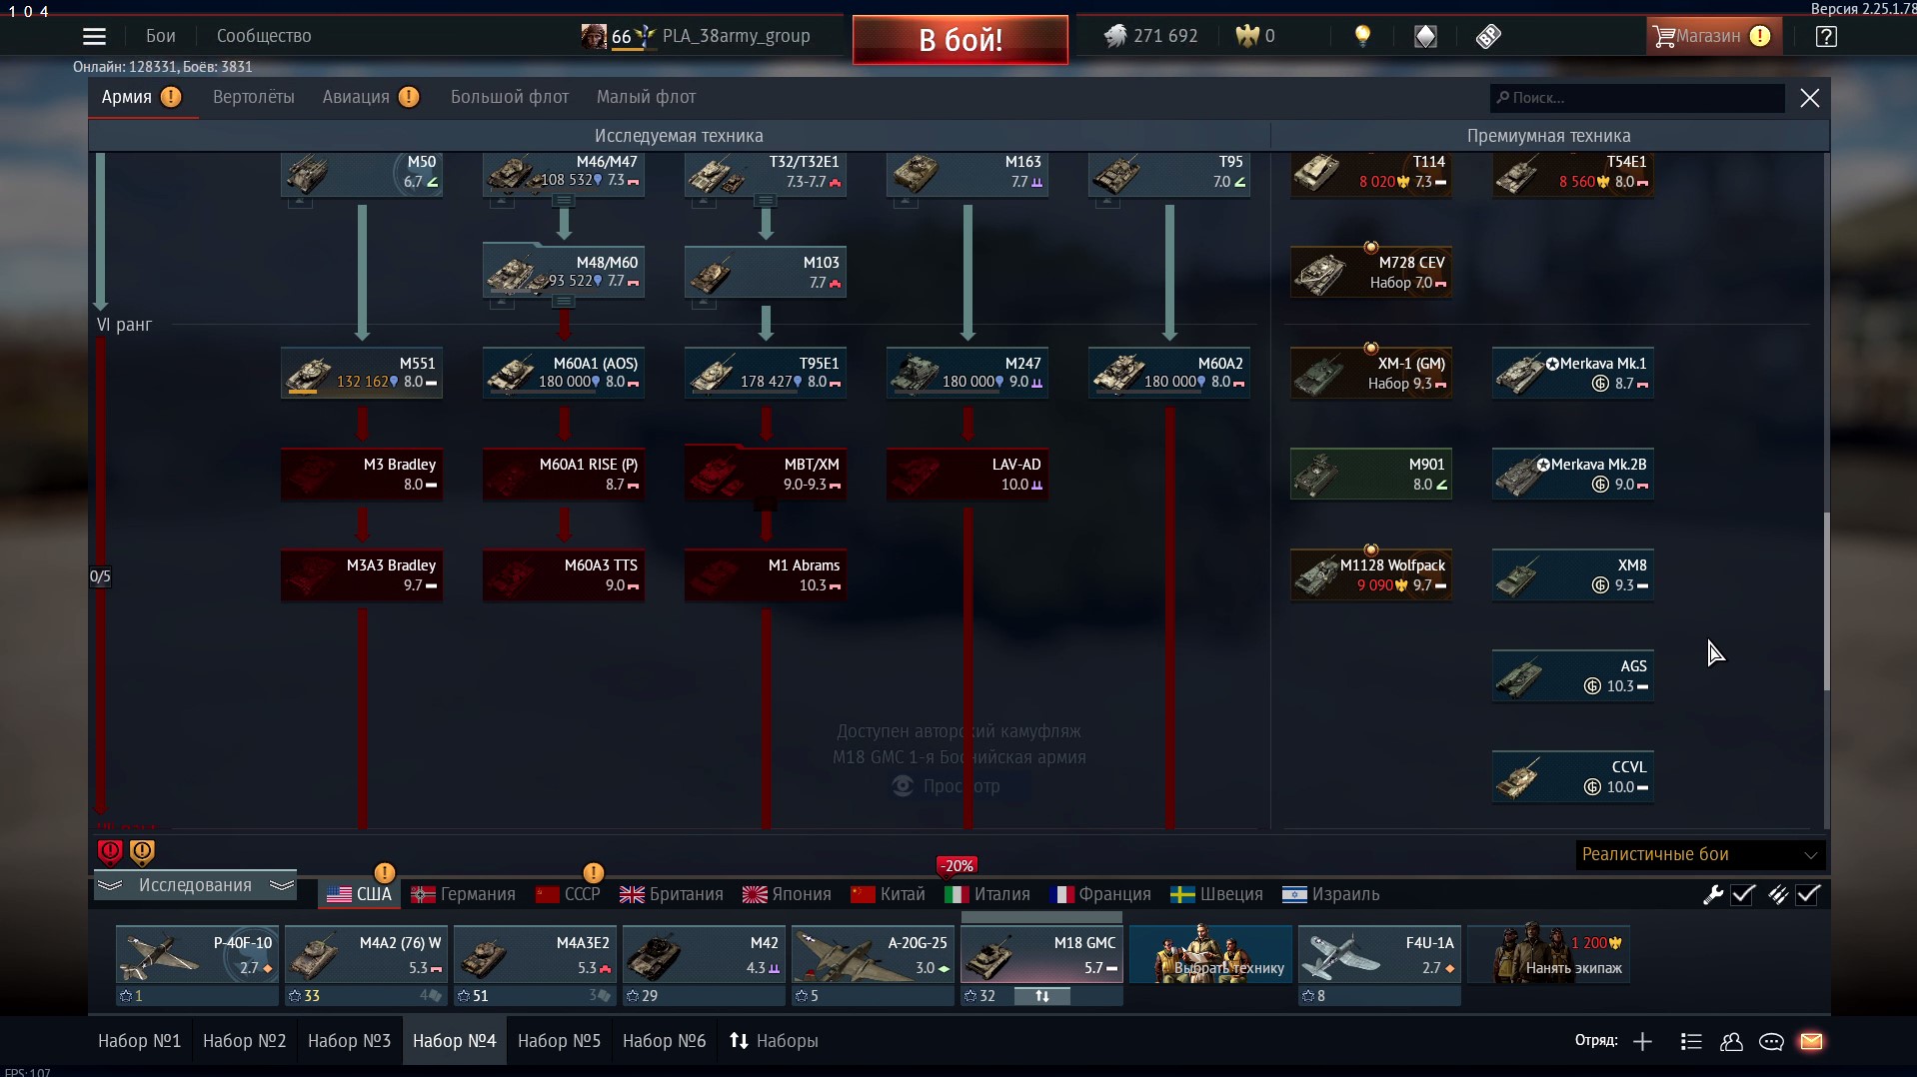Click the red shield alert icon
The image size is (1917, 1077).
pyautogui.click(x=110, y=851)
